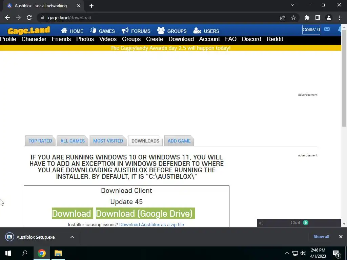
Task: Open Groups link in black bar
Action: [x=131, y=39]
